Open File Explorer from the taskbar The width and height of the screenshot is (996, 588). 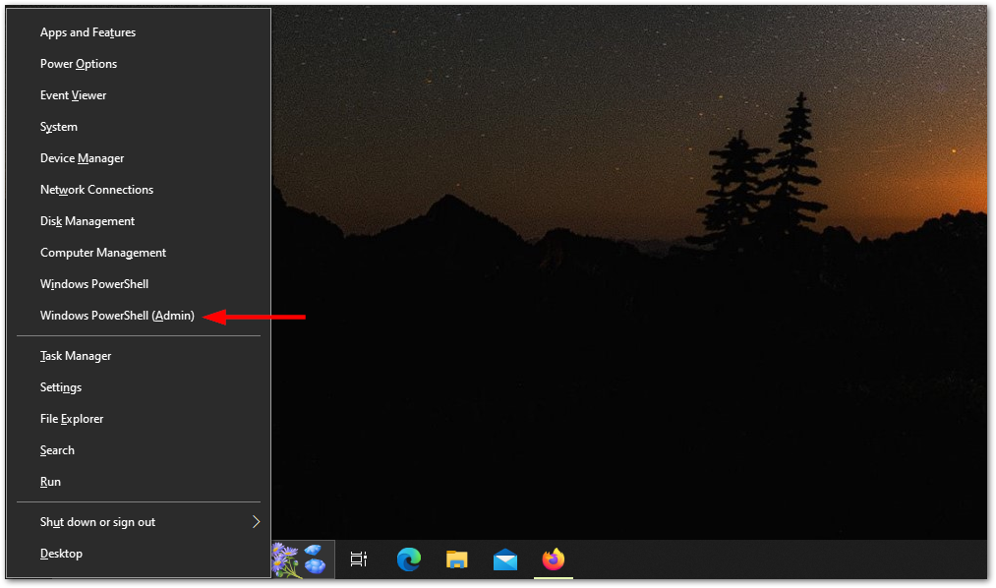tap(456, 560)
